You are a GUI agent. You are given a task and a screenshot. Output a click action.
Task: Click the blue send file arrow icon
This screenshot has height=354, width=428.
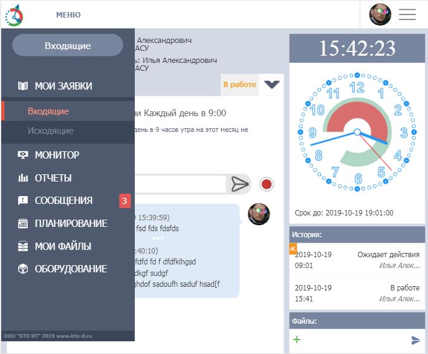click(415, 340)
